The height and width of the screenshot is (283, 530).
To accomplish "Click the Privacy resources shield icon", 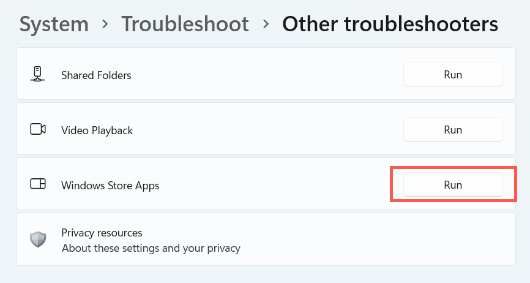I will (38, 240).
